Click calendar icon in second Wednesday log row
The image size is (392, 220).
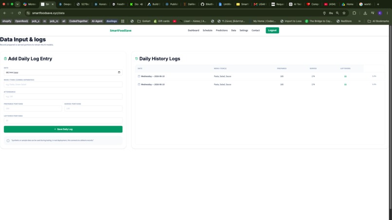(x=139, y=85)
